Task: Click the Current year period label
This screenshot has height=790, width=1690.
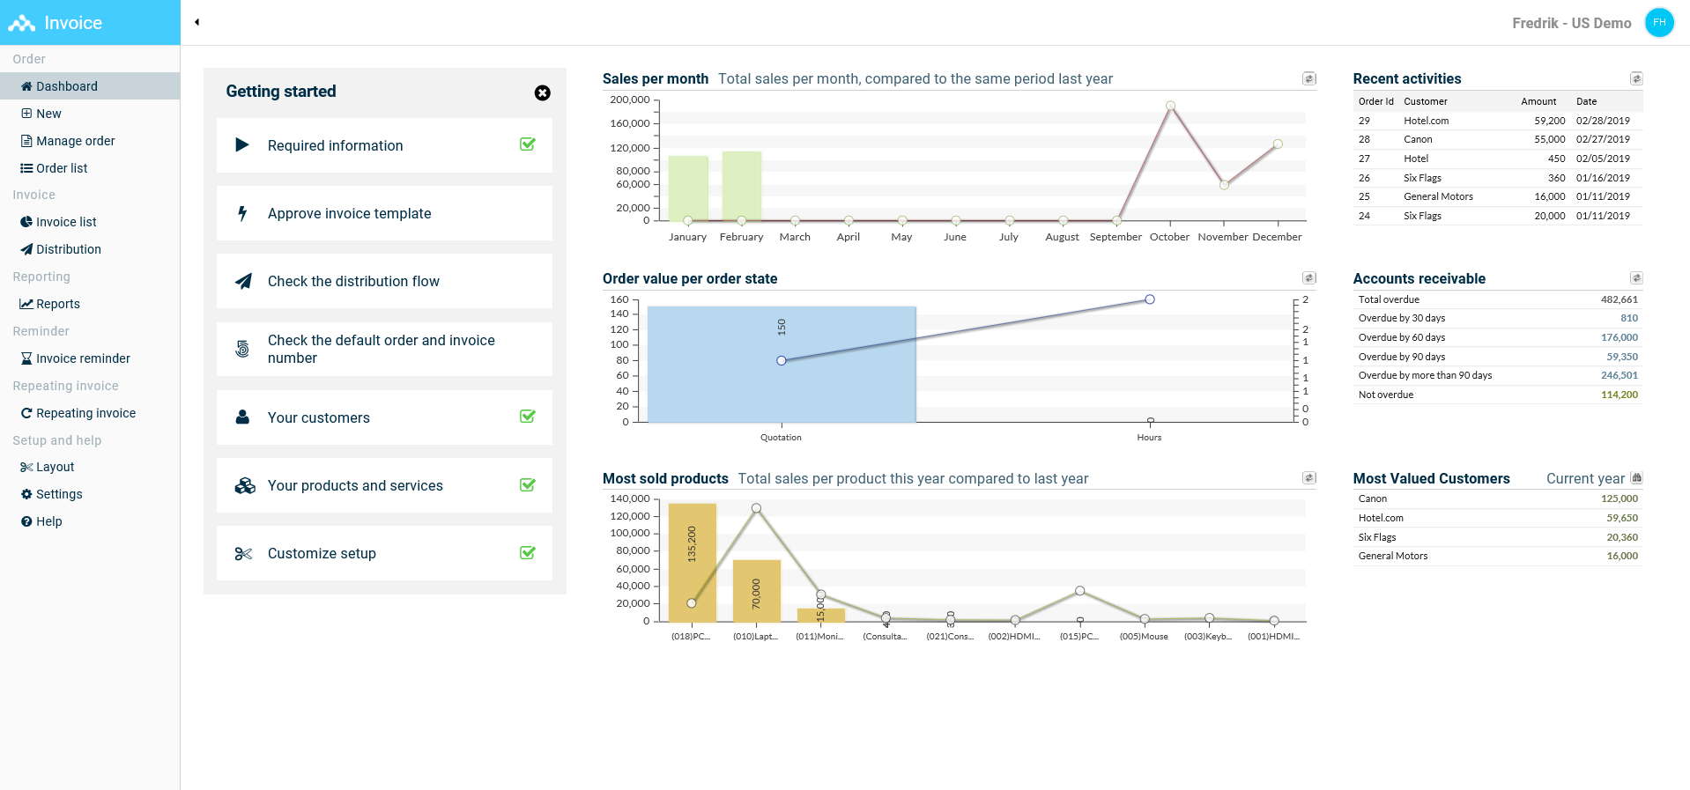Action: pyautogui.click(x=1585, y=478)
